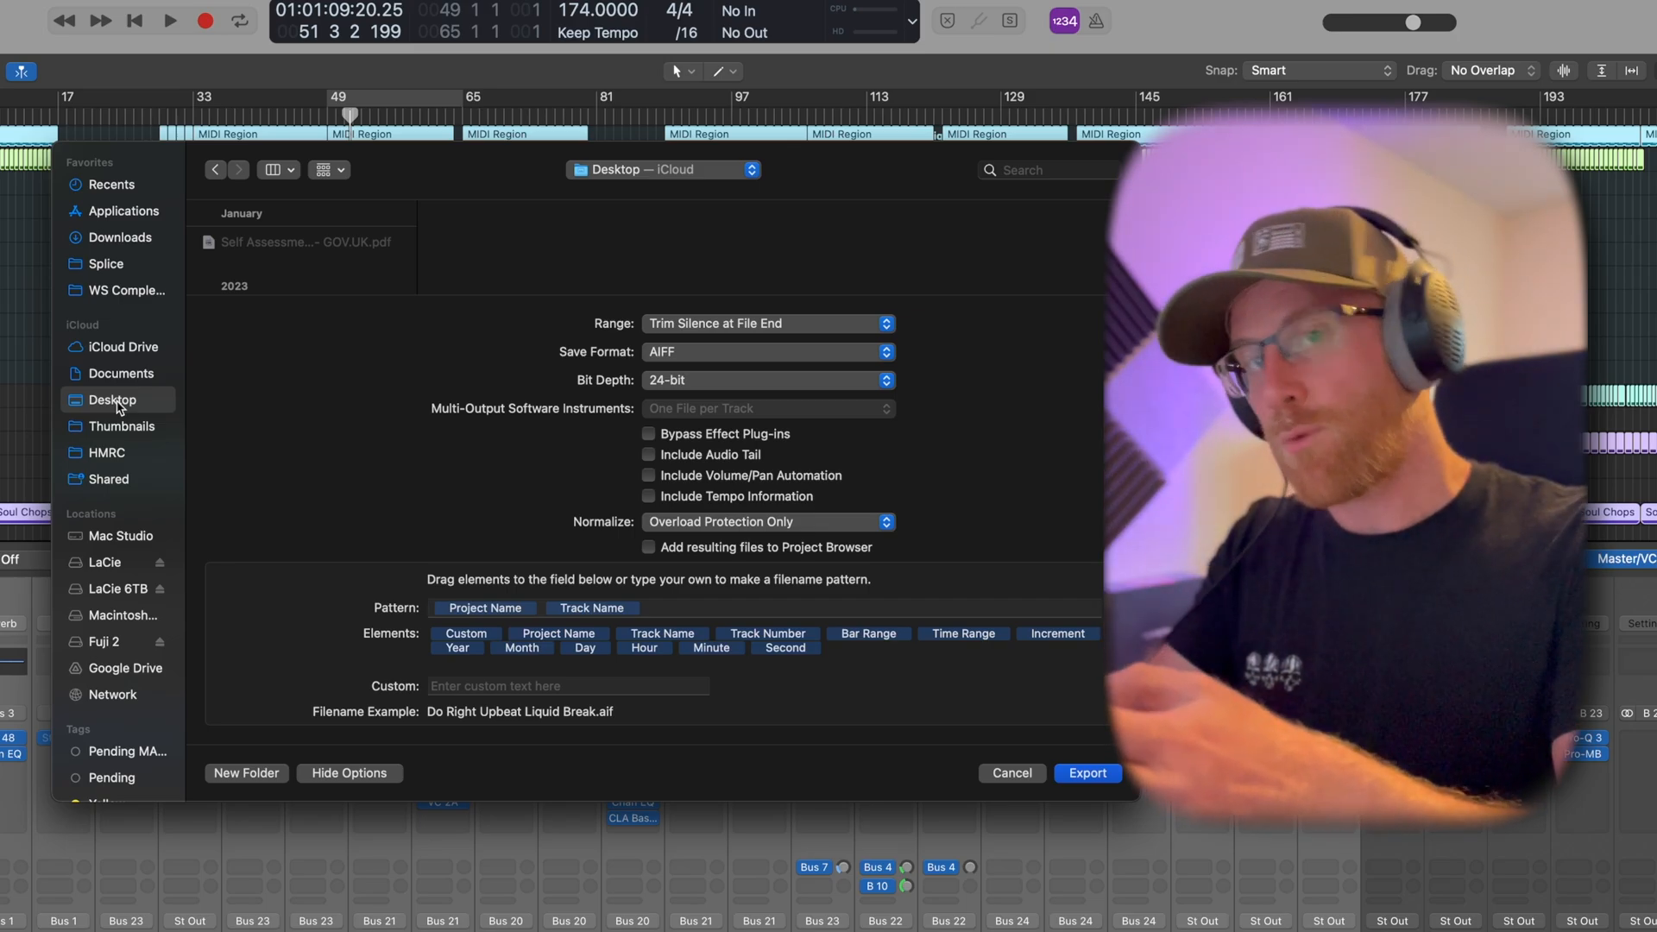
Task: Open the Bit Depth 24-bit dropdown
Action: click(x=768, y=381)
